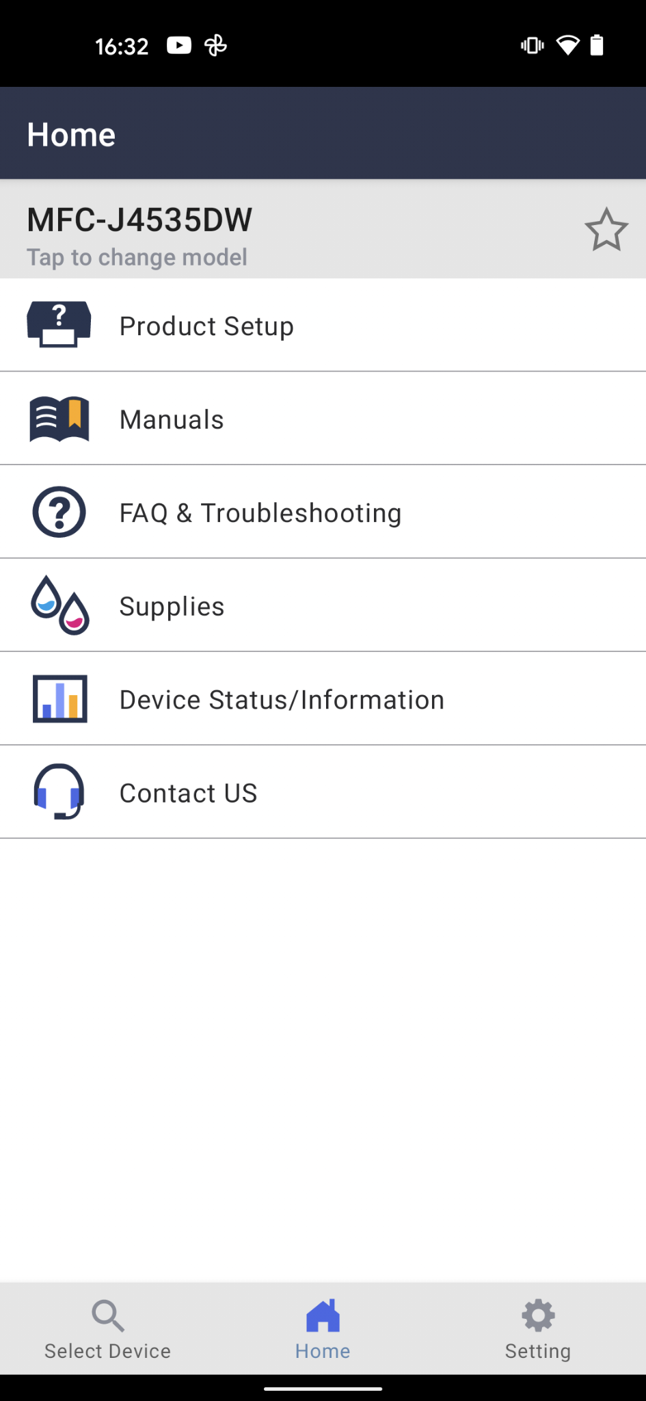
Task: Switch to the Home tab
Action: (x=323, y=1330)
